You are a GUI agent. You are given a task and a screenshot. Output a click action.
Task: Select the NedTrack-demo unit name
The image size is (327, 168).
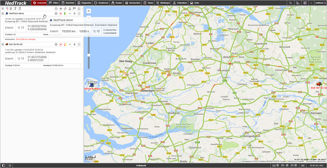pos(17,13)
